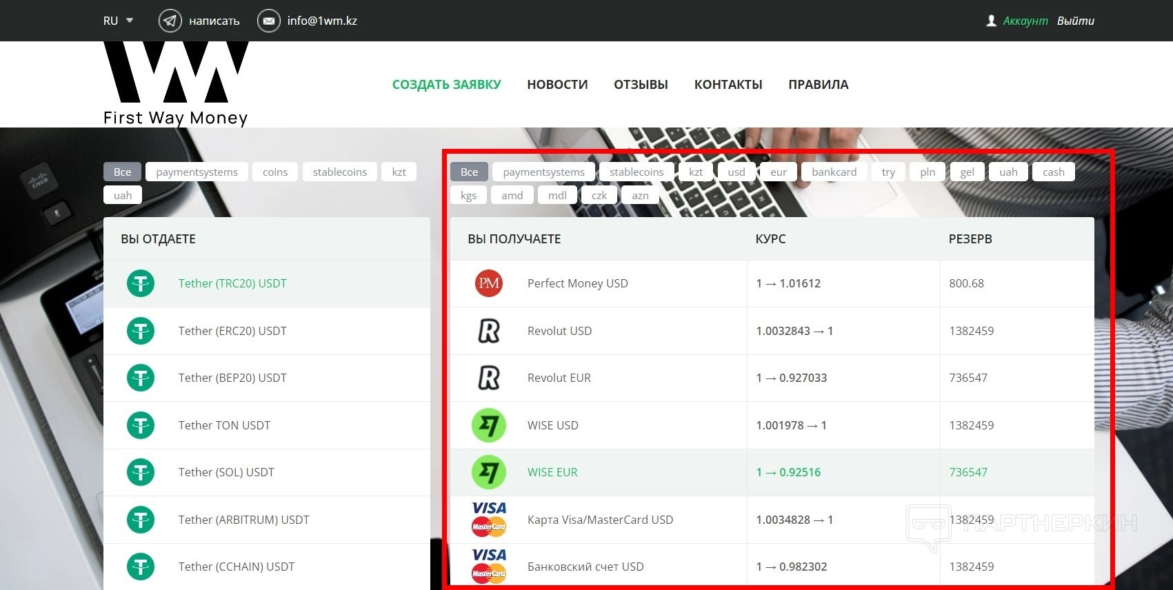Select the Все filter in the receive column
This screenshot has height=590, width=1173.
click(470, 172)
